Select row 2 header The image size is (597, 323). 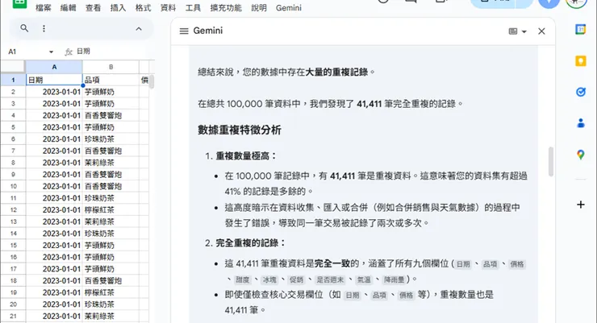tap(13, 92)
